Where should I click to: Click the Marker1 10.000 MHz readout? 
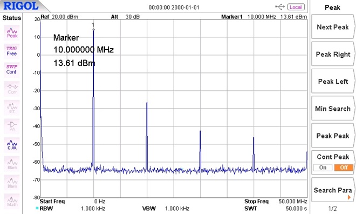coord(262,17)
